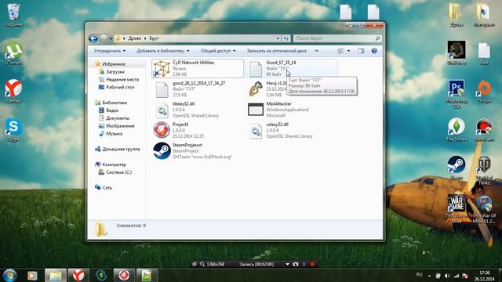This screenshot has height=282, width=502.
Task: Toggle the preview pane button
Action: (x=361, y=51)
